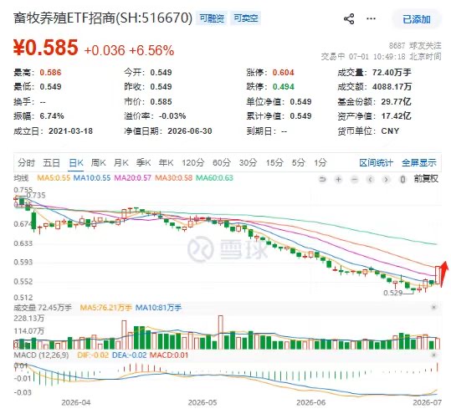Click the MA60:0.63 moving average label
Screen dimensions: 451x414
coord(214,178)
